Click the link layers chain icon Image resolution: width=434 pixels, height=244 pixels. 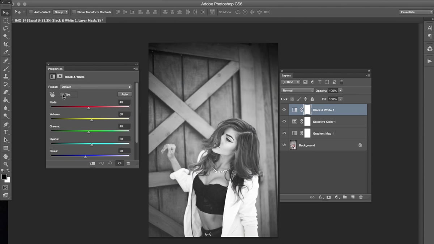tap(312, 197)
